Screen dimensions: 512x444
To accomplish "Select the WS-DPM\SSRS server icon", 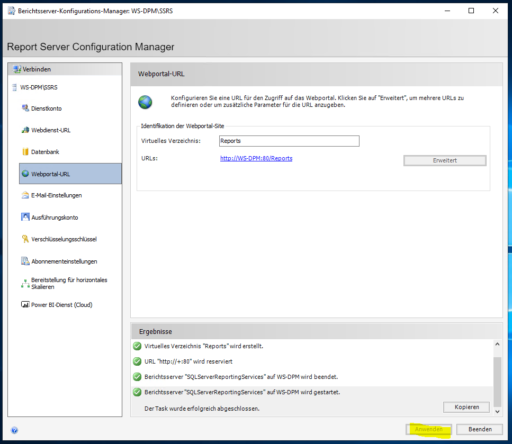I will point(14,87).
